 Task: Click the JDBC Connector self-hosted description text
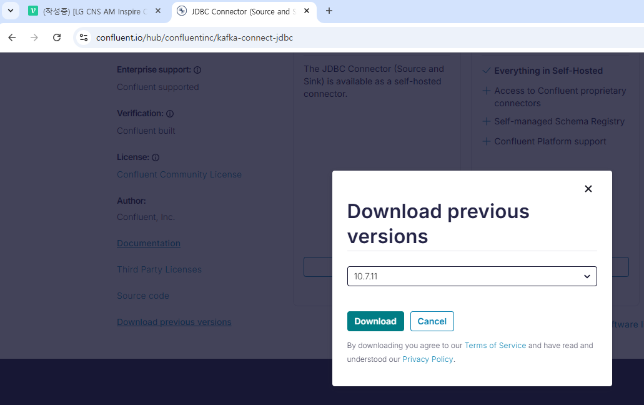tap(374, 81)
